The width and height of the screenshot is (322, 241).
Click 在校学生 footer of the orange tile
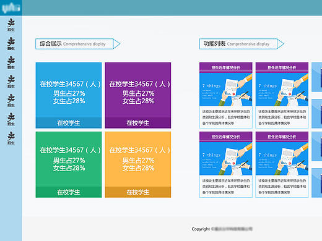pyautogui.click(x=138, y=192)
